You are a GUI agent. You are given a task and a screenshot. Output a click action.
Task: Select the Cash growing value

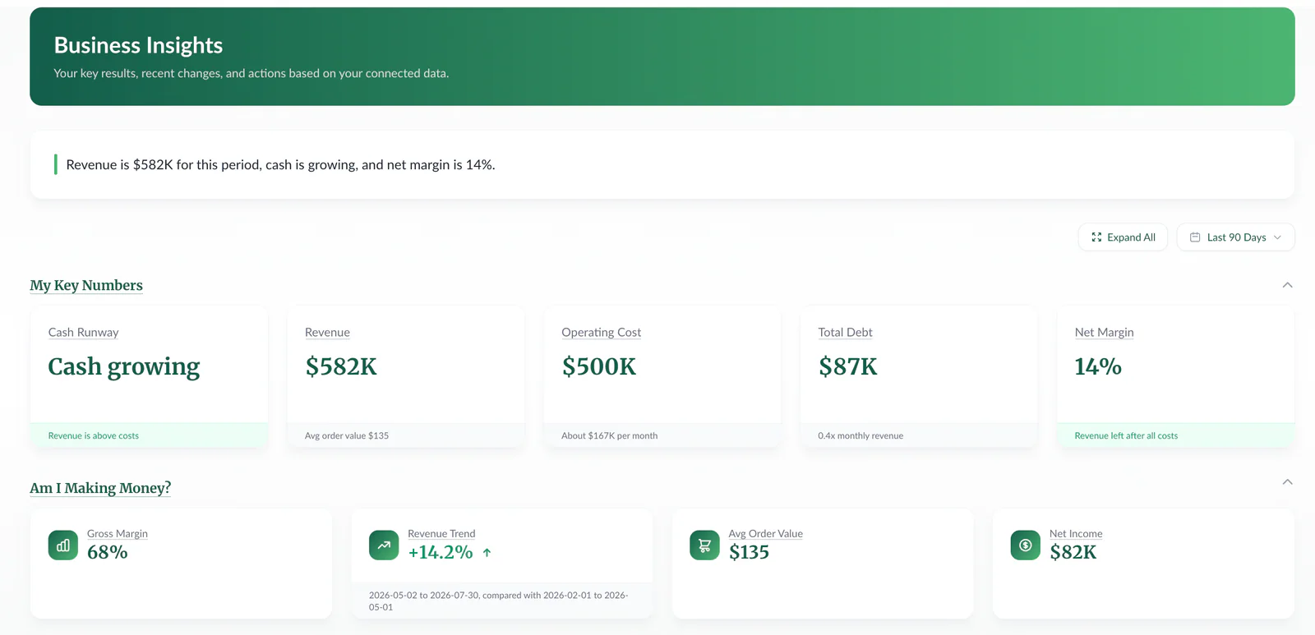coord(124,366)
